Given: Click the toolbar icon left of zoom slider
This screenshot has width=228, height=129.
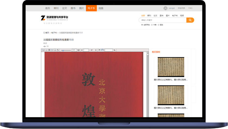Looking at the screenshot, I should (58, 50).
